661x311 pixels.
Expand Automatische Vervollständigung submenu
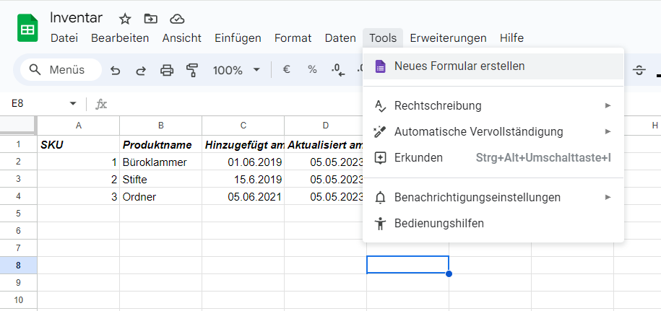(608, 131)
